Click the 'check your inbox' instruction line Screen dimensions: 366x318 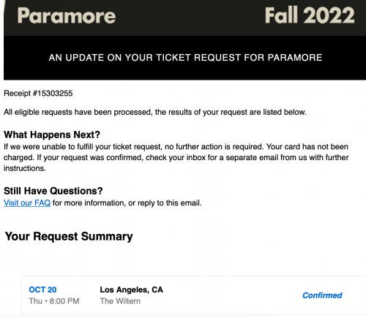pos(176,157)
